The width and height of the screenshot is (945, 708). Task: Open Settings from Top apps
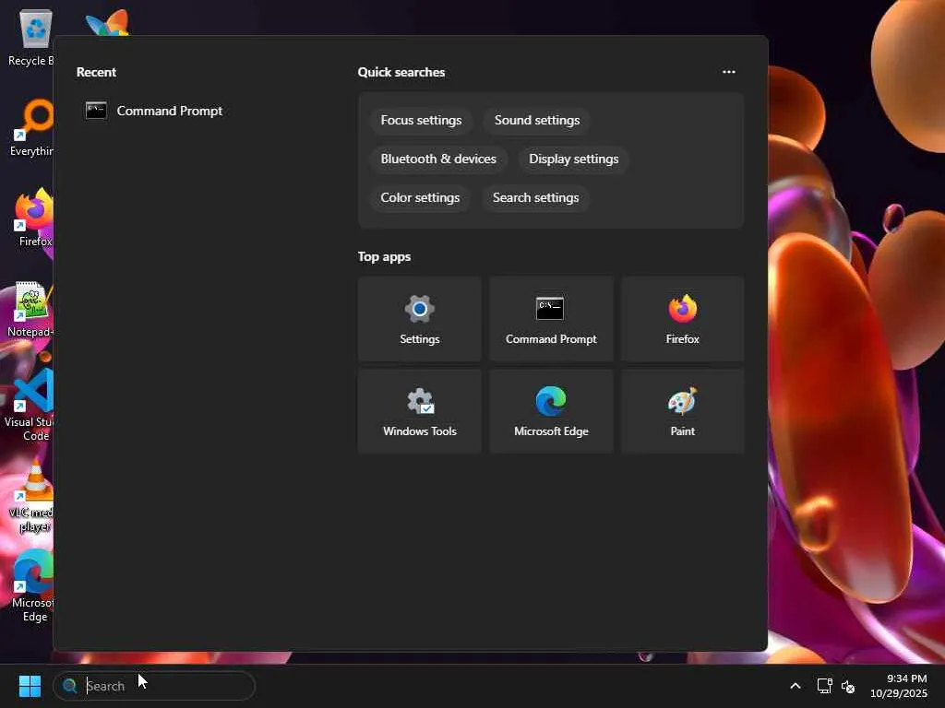(420, 319)
